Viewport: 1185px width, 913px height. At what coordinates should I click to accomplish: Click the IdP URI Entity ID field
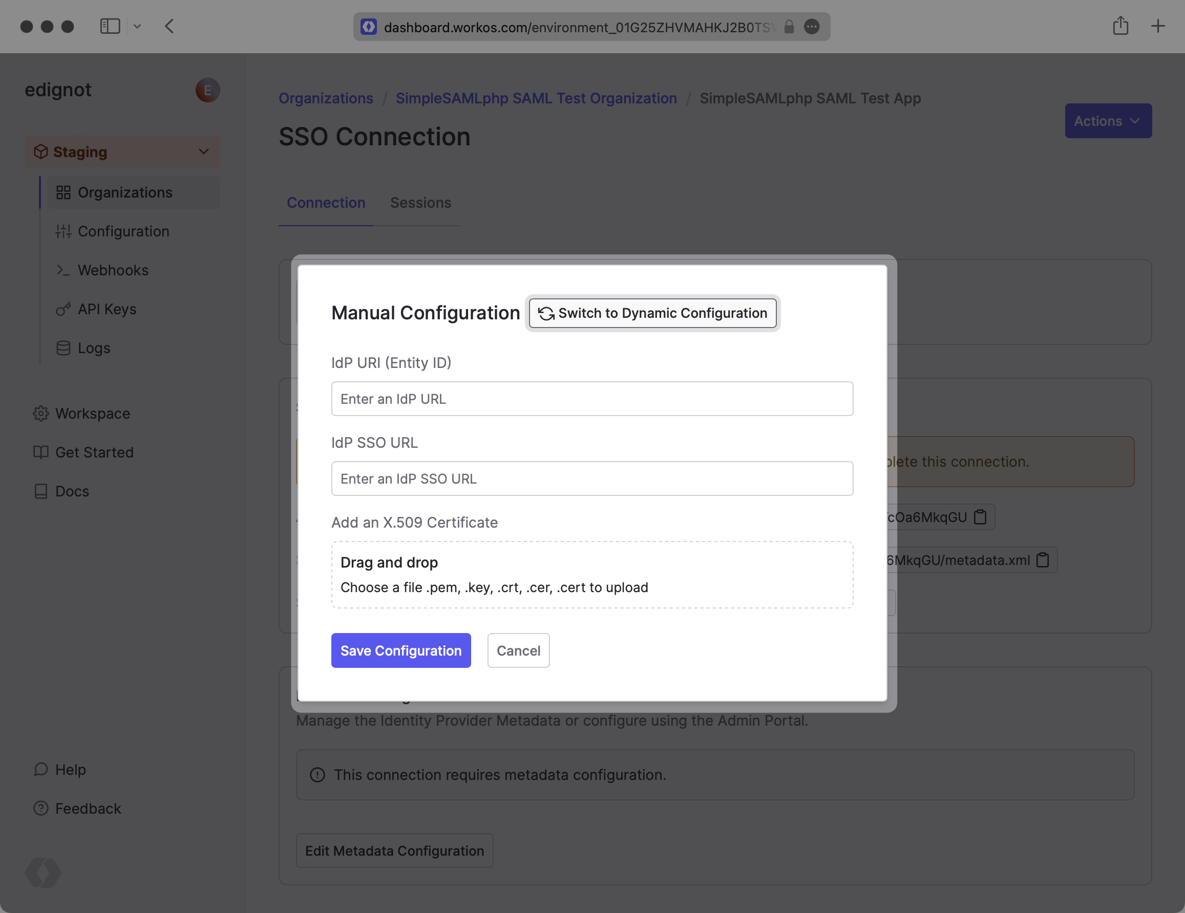click(592, 399)
